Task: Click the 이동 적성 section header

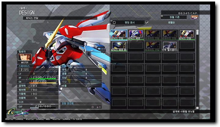Action: tap(67, 66)
